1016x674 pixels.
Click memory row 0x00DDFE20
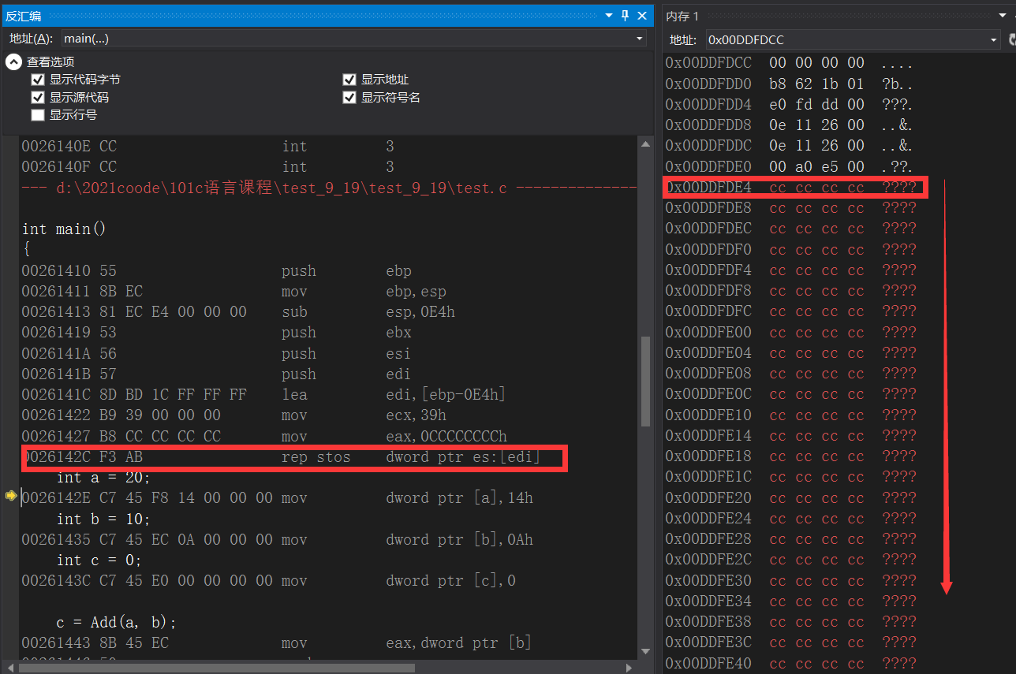point(791,497)
